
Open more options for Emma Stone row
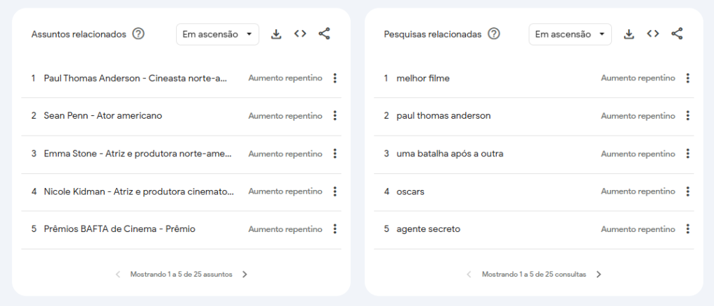coord(335,154)
